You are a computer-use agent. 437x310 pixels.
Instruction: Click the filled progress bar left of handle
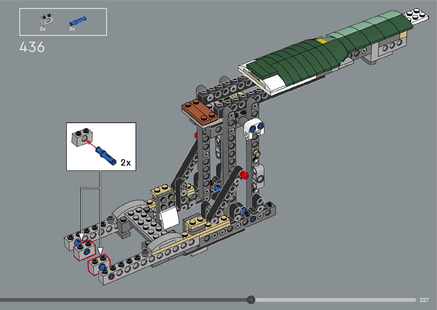point(123,300)
